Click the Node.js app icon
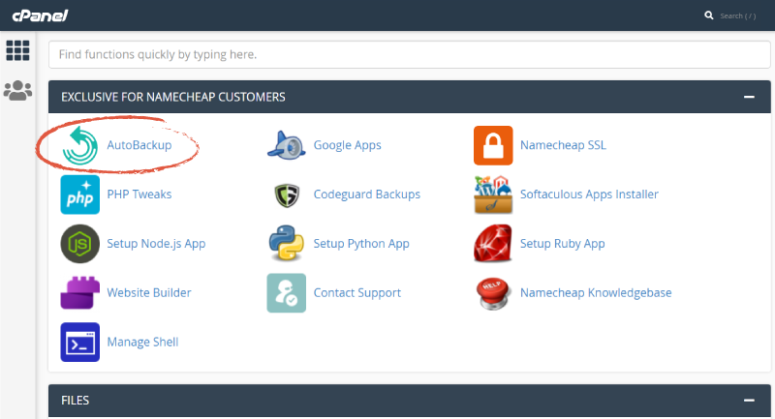This screenshot has width=775, height=419. click(80, 244)
